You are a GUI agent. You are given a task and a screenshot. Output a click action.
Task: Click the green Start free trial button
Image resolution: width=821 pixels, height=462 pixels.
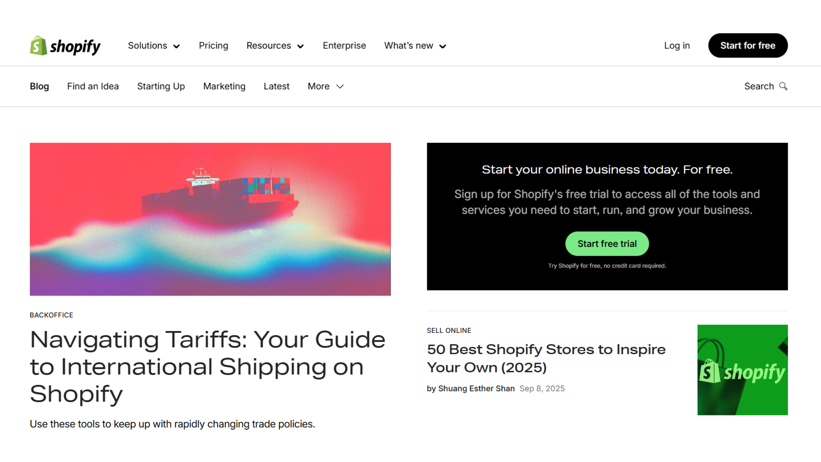coord(607,243)
